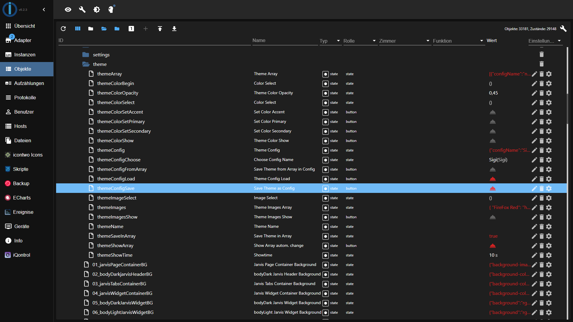Viewport: 573px width, 322px height.
Task: Open the objects wrench settings icon
Action: tap(563, 29)
